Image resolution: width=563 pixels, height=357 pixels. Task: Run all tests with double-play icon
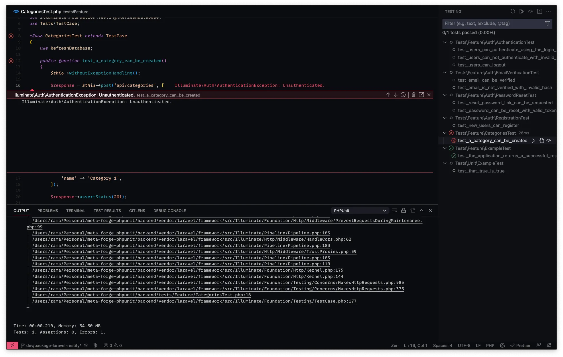521,11
